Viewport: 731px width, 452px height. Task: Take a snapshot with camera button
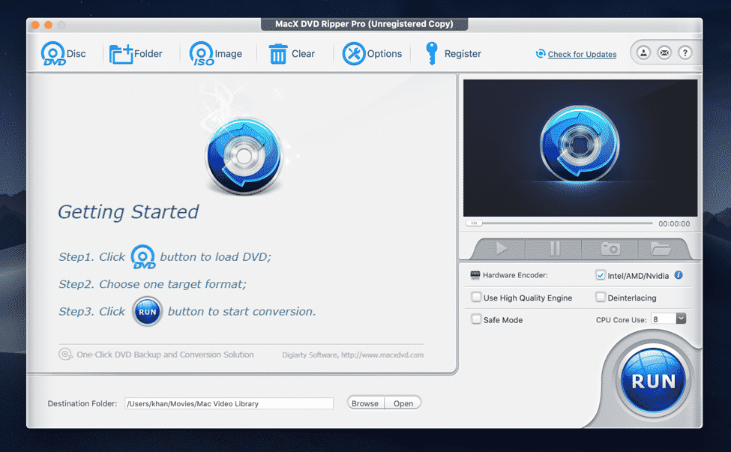point(610,249)
